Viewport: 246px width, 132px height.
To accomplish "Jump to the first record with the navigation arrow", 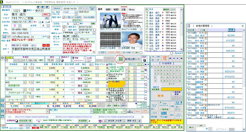I will click(x=170, y=58).
